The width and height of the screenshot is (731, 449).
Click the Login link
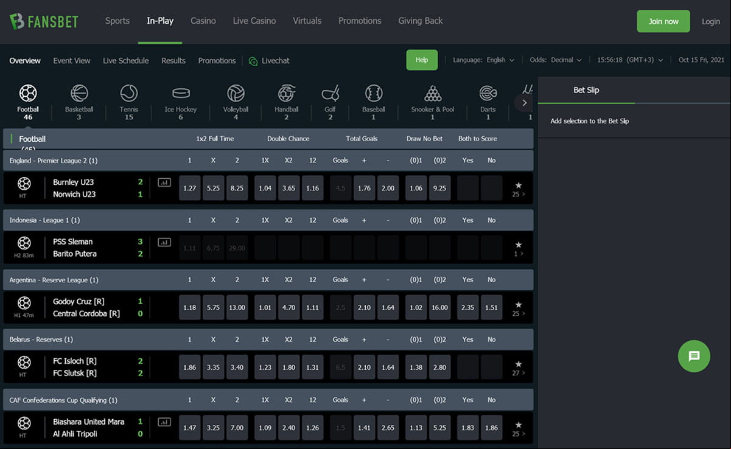point(711,21)
